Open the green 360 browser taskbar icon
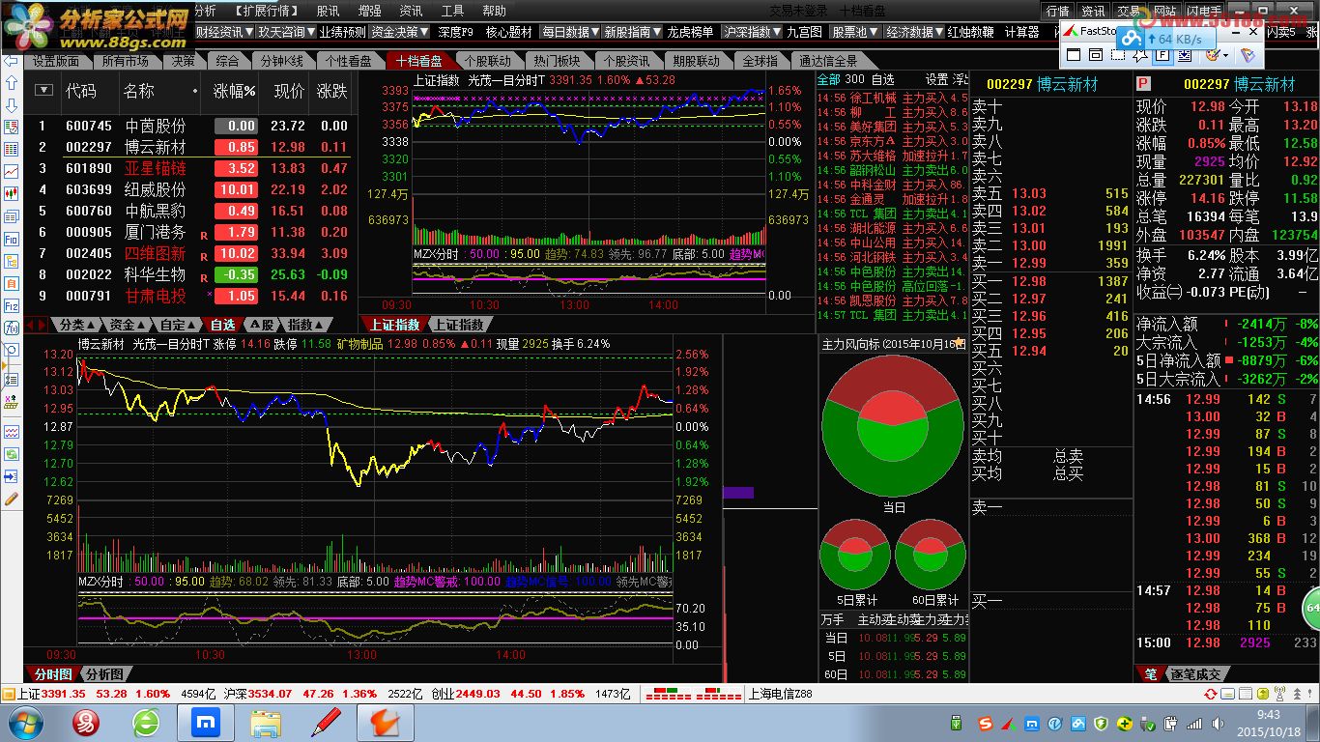Screen dimensions: 1320x742 [146, 722]
